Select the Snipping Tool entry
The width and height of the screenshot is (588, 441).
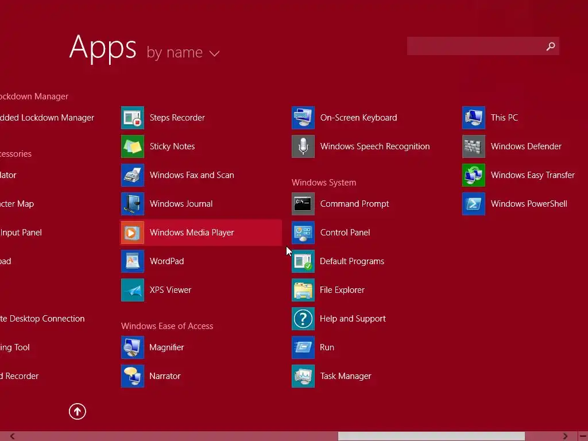click(x=15, y=347)
